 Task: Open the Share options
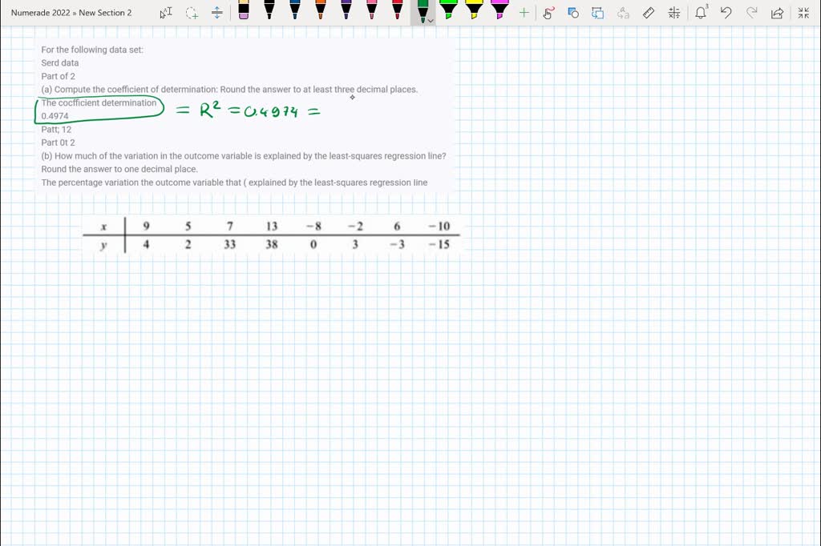click(x=778, y=13)
